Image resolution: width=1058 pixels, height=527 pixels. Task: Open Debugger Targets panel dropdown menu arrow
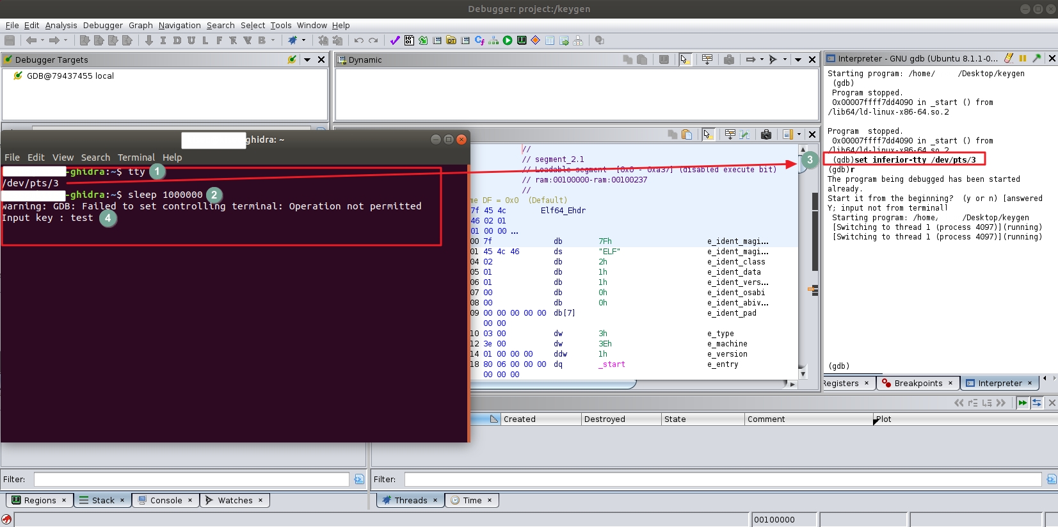pos(307,60)
